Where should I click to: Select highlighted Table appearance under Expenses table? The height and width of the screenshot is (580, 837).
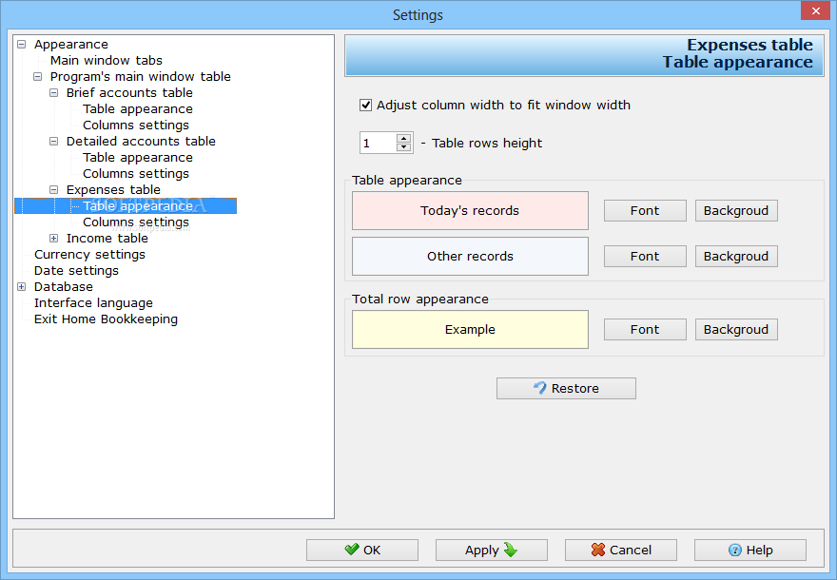(x=138, y=206)
